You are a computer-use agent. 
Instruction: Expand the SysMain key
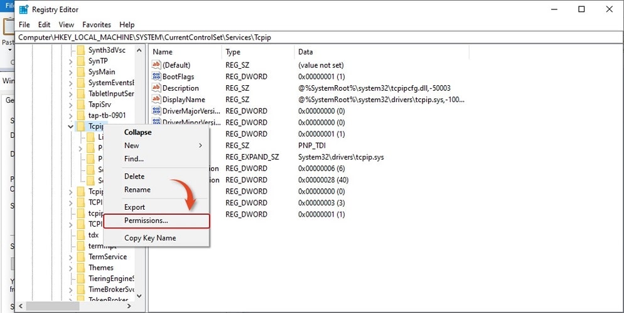click(70, 72)
